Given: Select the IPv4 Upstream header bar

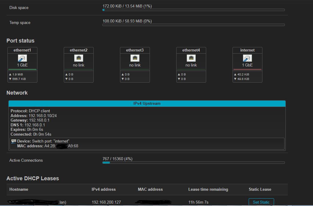Looking at the screenshot, I should (147, 104).
